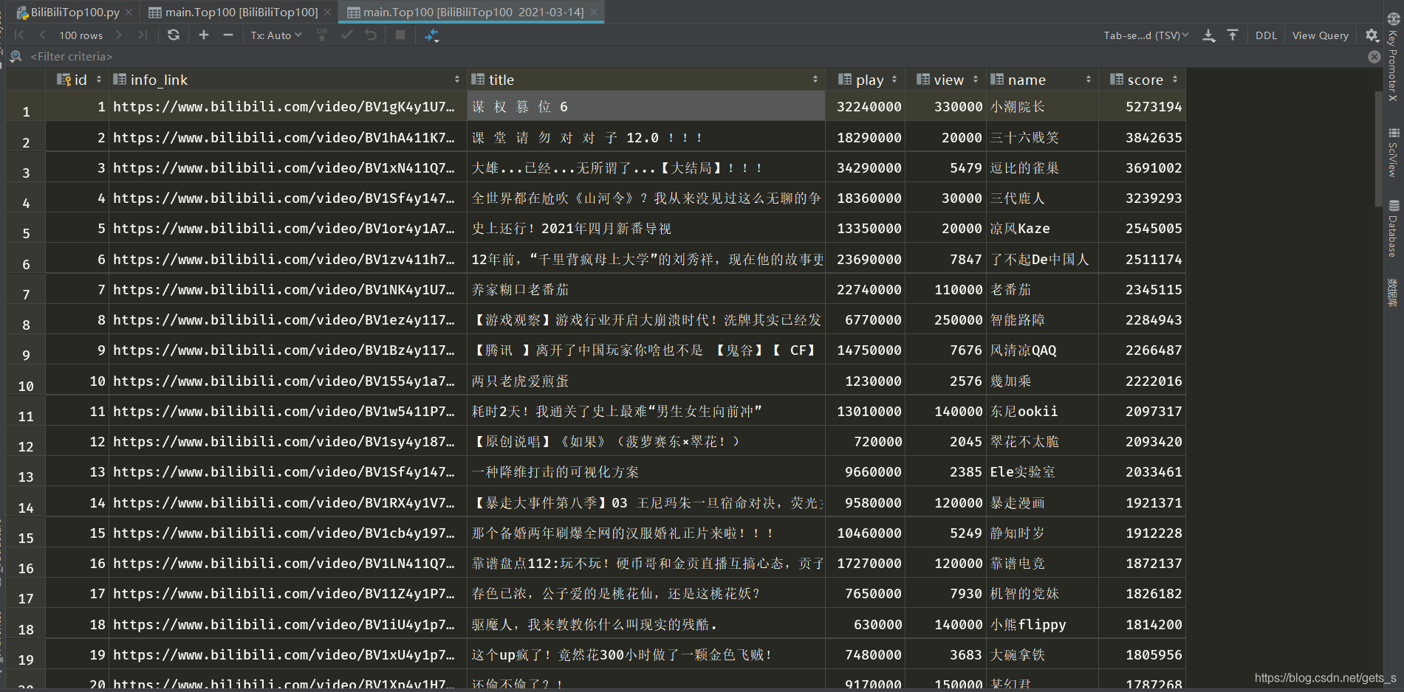This screenshot has height=692, width=1404.
Task: Open Database side panel
Action: (x=1393, y=229)
